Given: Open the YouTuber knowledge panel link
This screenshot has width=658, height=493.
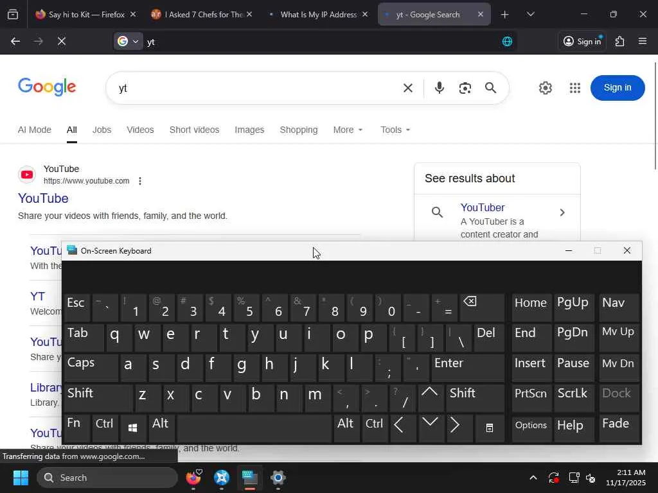Looking at the screenshot, I should (x=482, y=207).
